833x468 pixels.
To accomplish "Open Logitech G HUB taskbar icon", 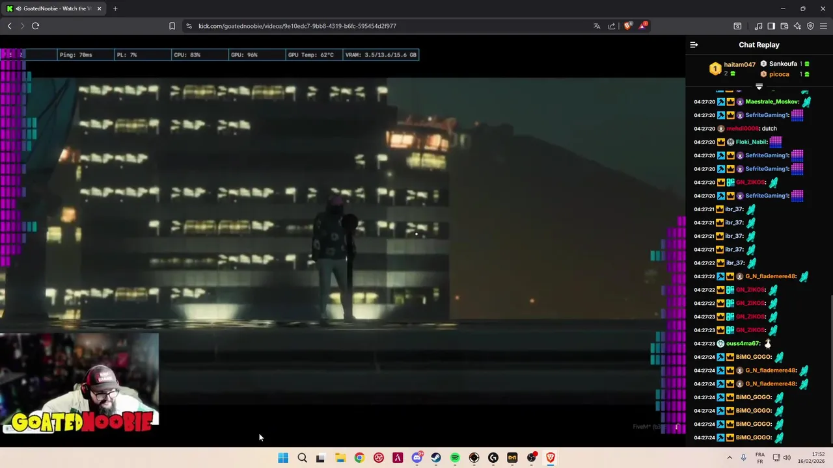I will tap(493, 458).
